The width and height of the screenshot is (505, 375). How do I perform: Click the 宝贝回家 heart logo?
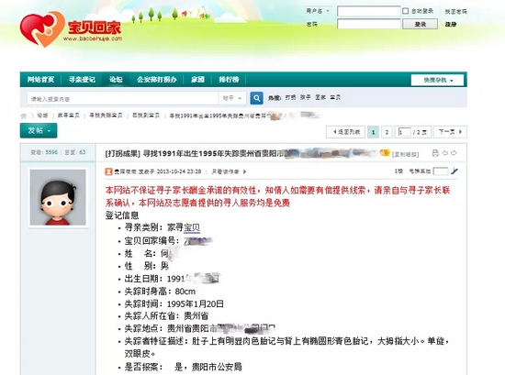tap(42, 29)
